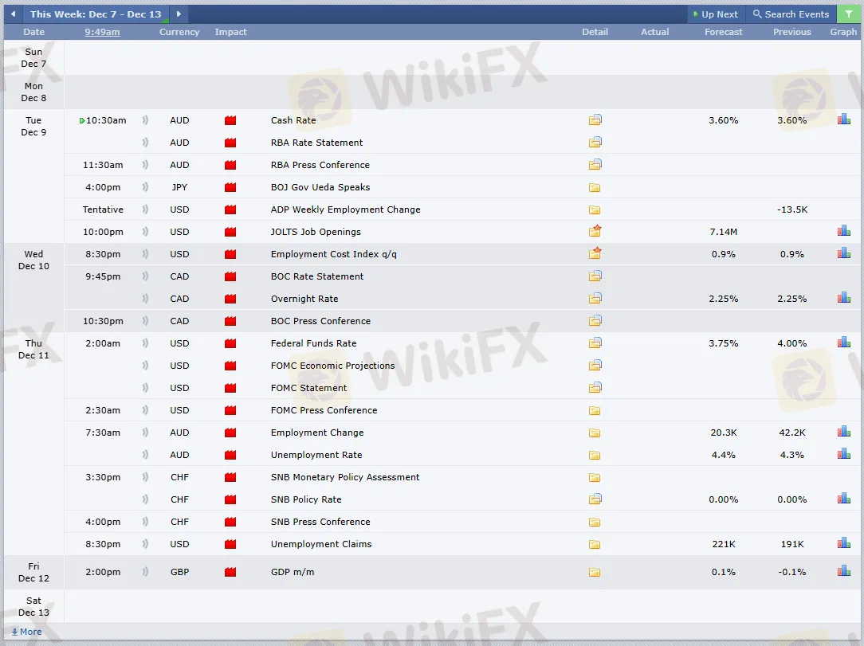Viewport: 864px width, 646px height.
Task: Toggle sound alert for 10:30am Cash Rate
Action: point(146,120)
